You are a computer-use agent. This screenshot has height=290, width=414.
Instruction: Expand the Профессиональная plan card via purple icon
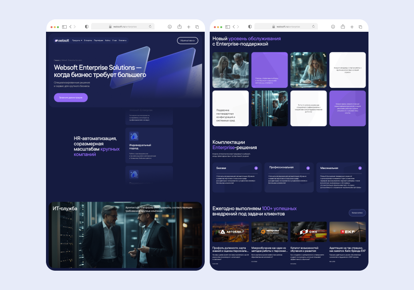click(x=308, y=168)
